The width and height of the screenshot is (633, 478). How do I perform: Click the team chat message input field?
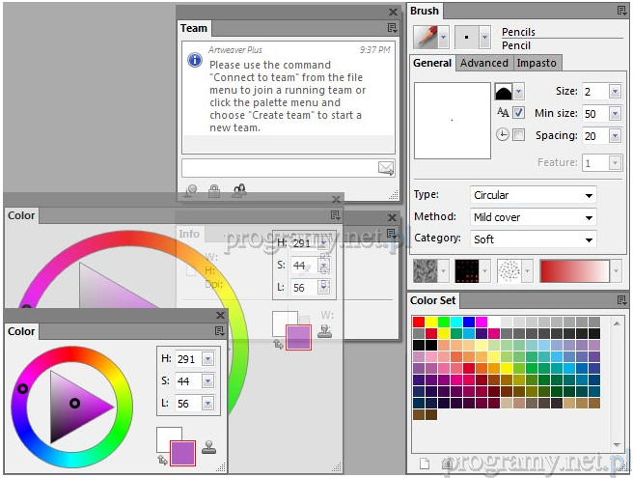coord(278,168)
